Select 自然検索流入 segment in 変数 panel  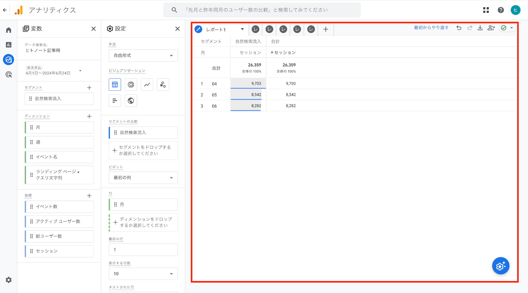click(59, 99)
